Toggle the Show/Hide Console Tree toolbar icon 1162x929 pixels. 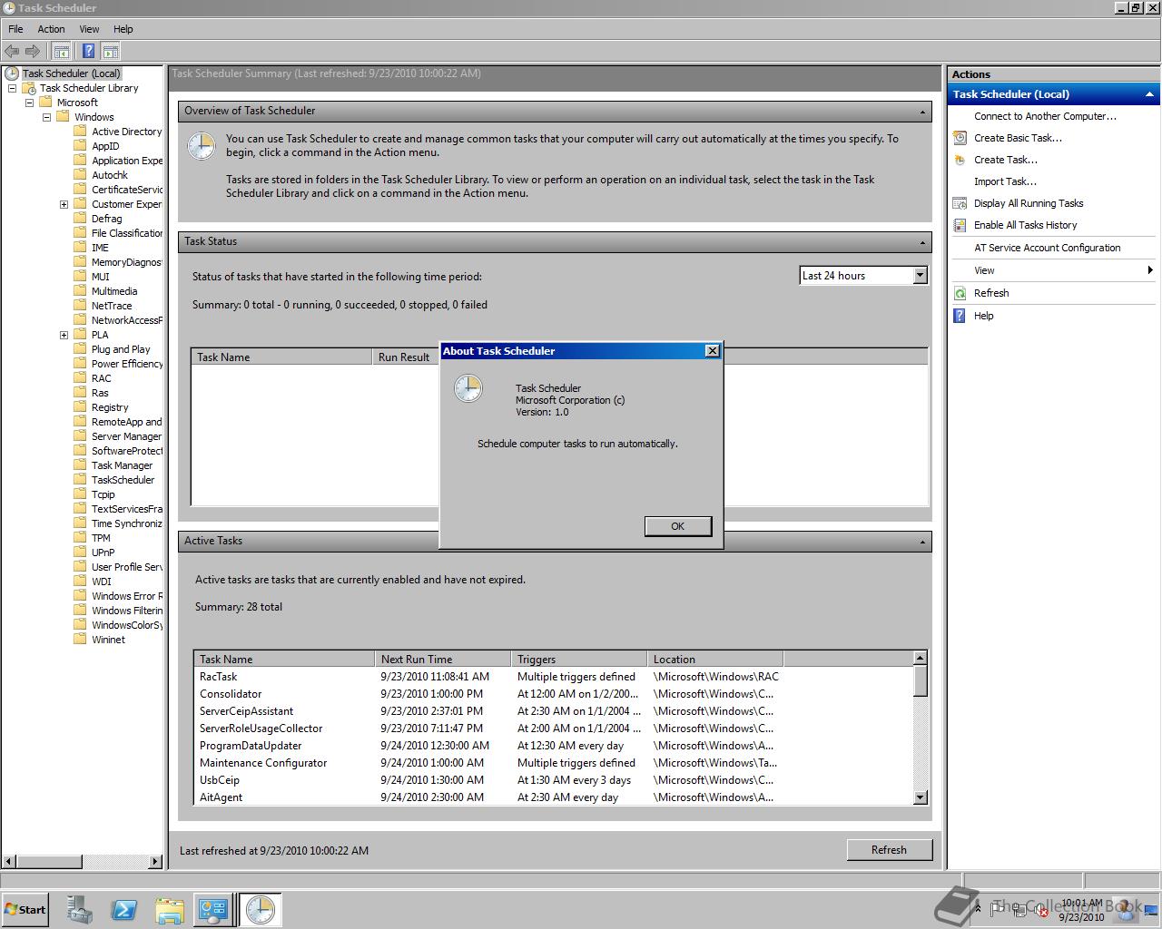[x=62, y=52]
